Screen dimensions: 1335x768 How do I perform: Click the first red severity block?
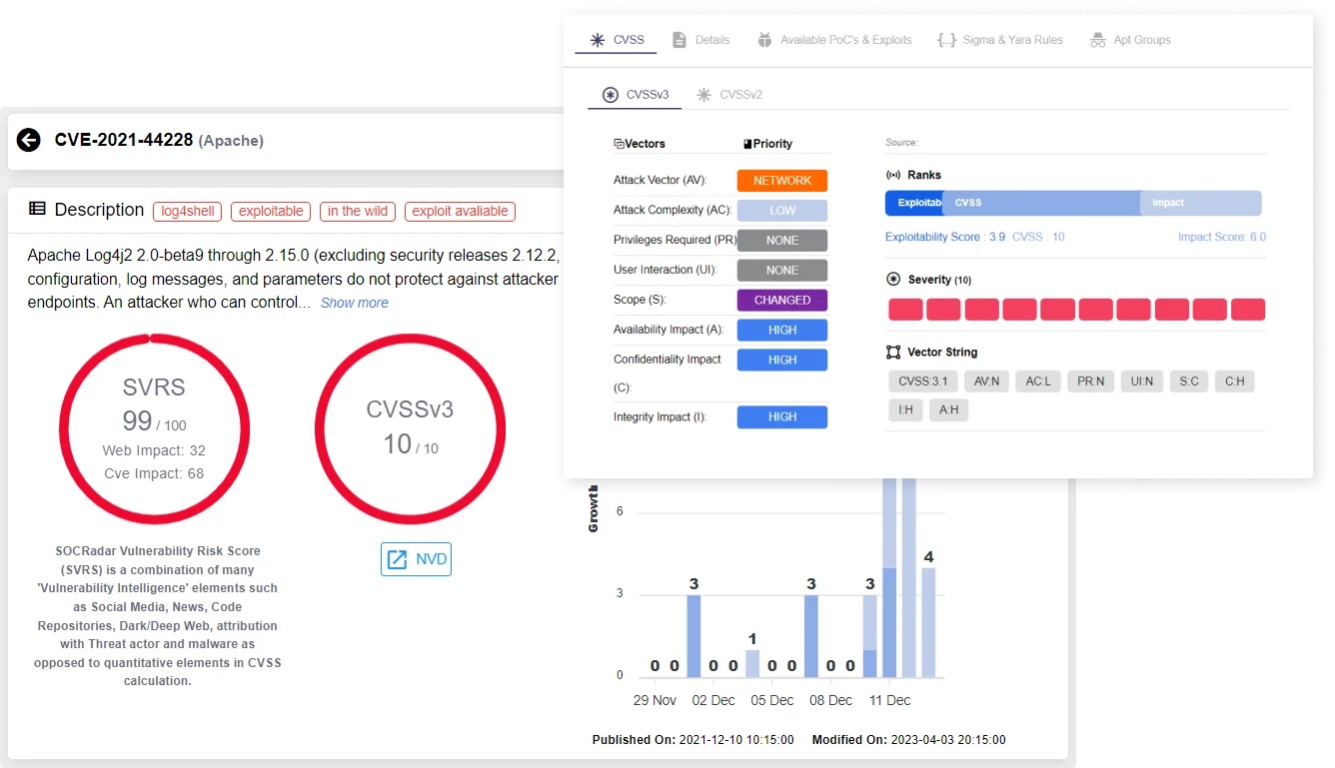(x=905, y=309)
